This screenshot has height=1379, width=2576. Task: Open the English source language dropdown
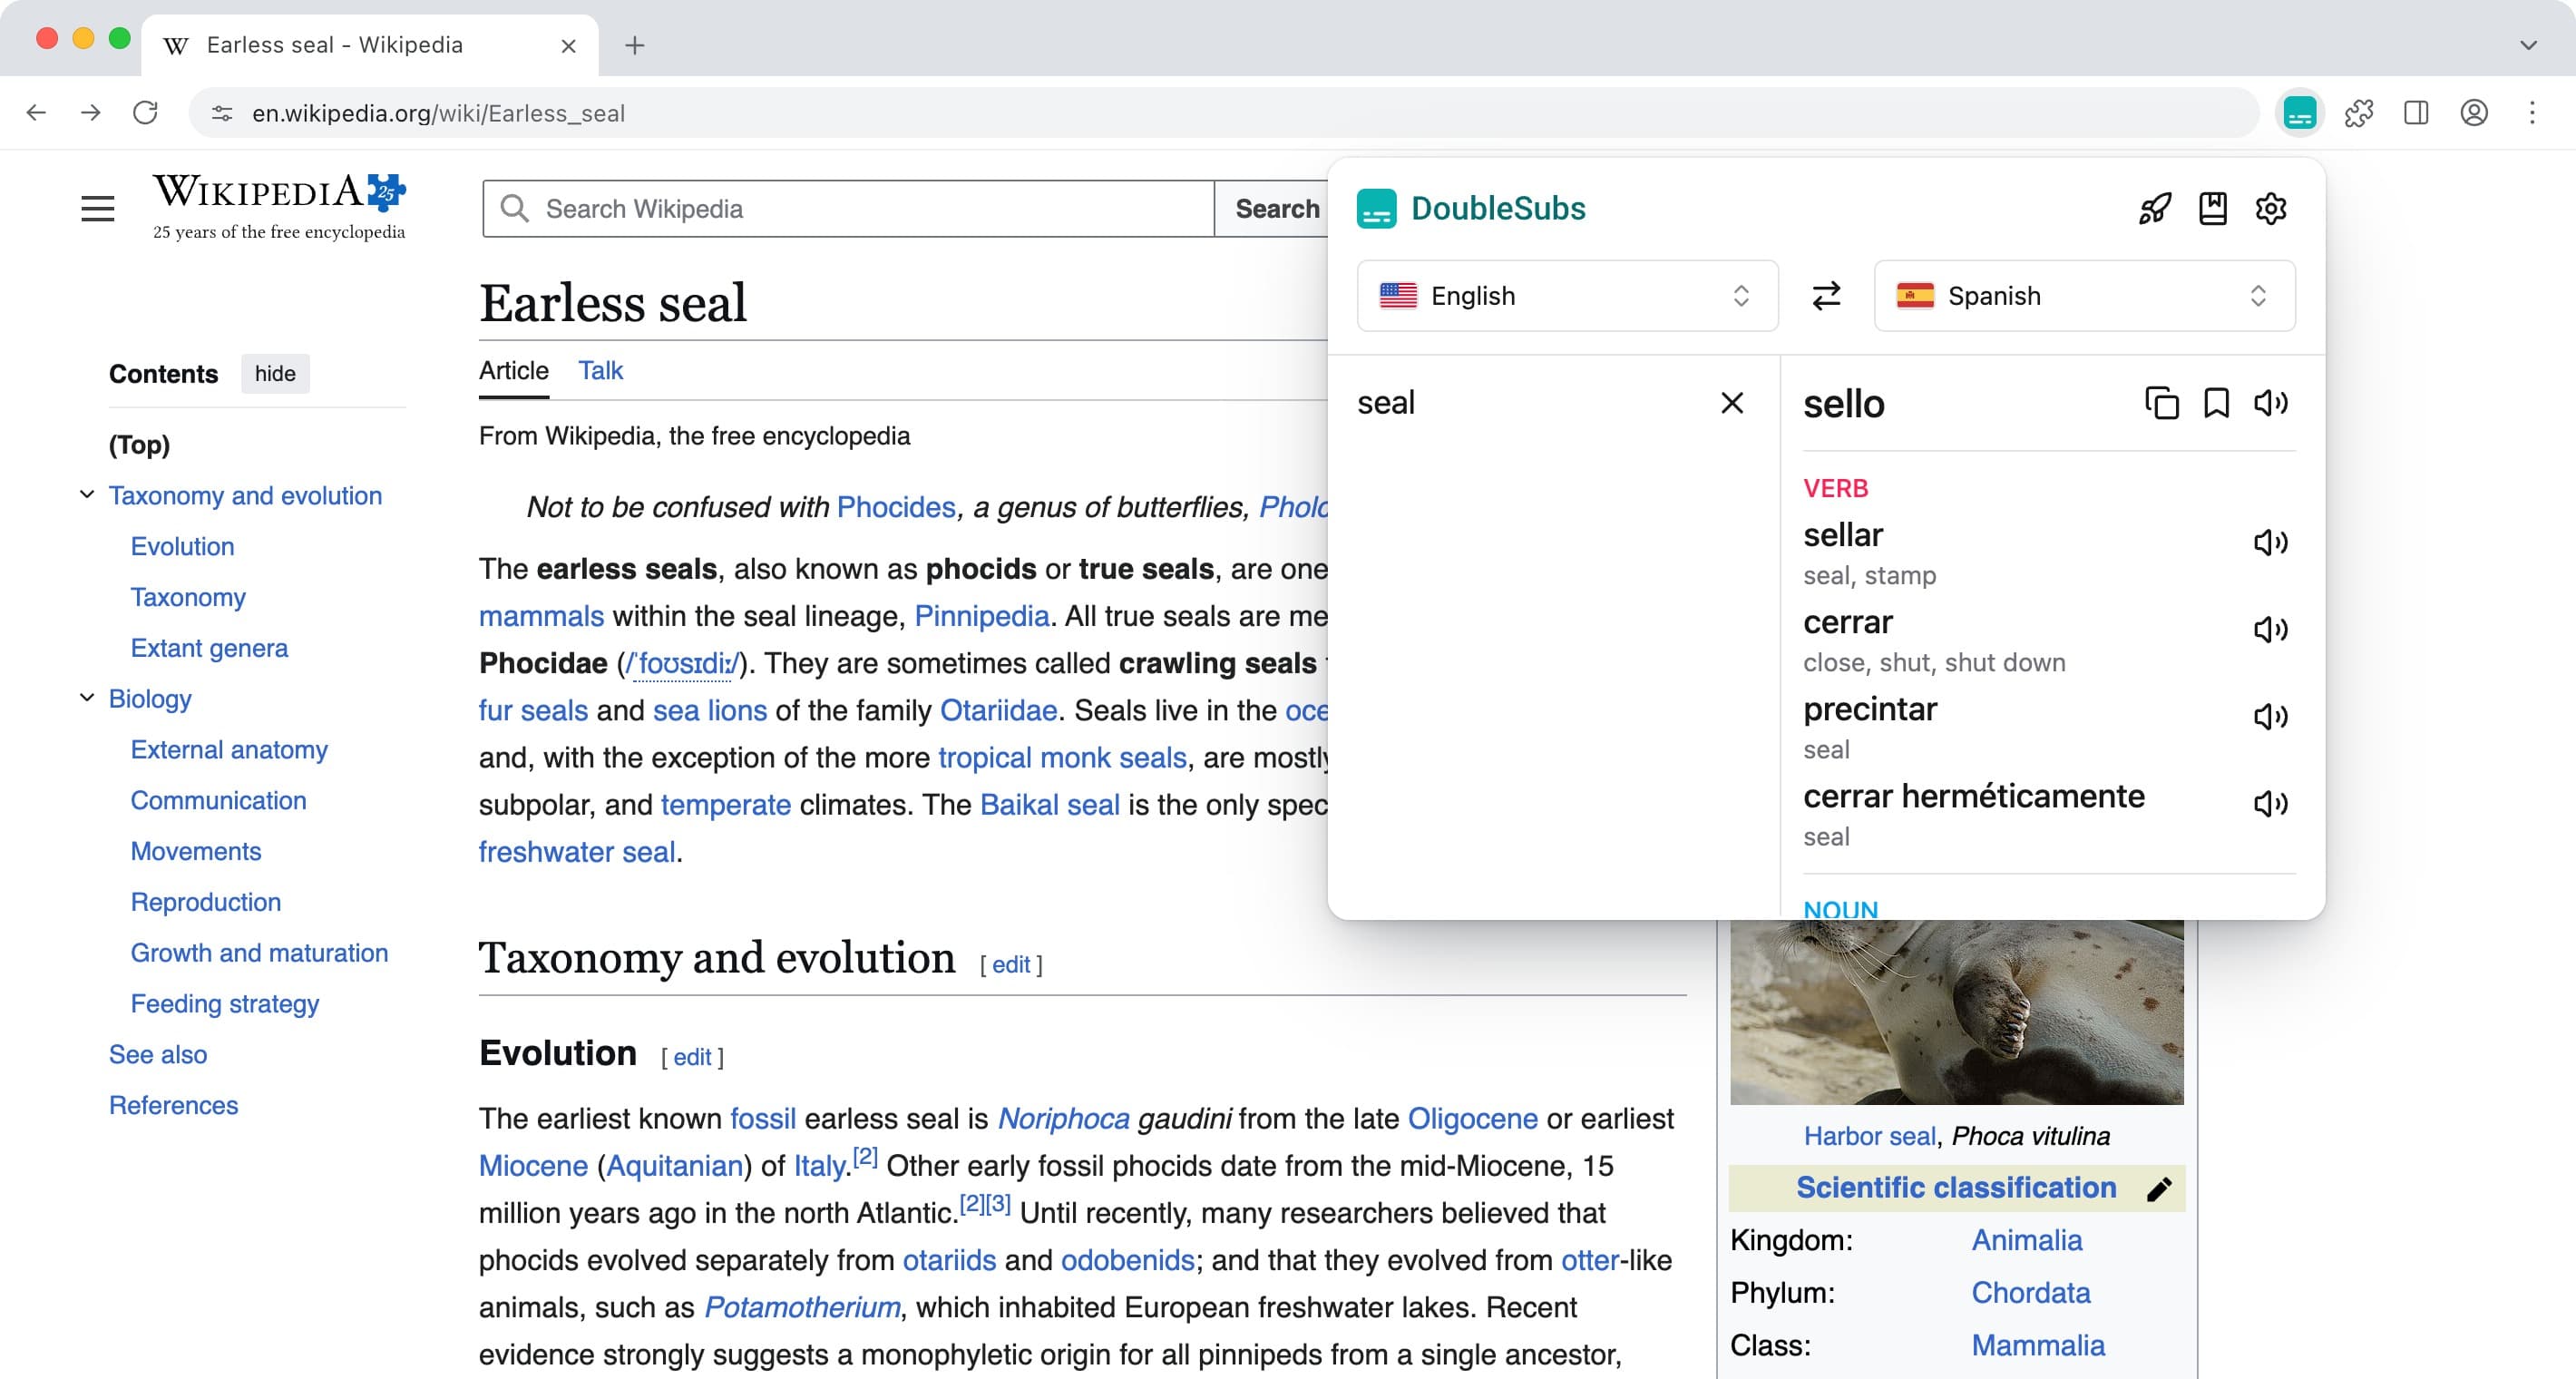click(1567, 295)
